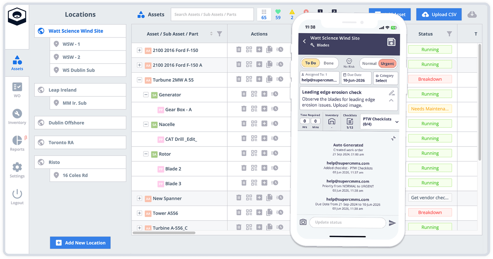Open the Checklists 1/13 icon on phone
Screen dimensions: 493x259
coord(350,122)
